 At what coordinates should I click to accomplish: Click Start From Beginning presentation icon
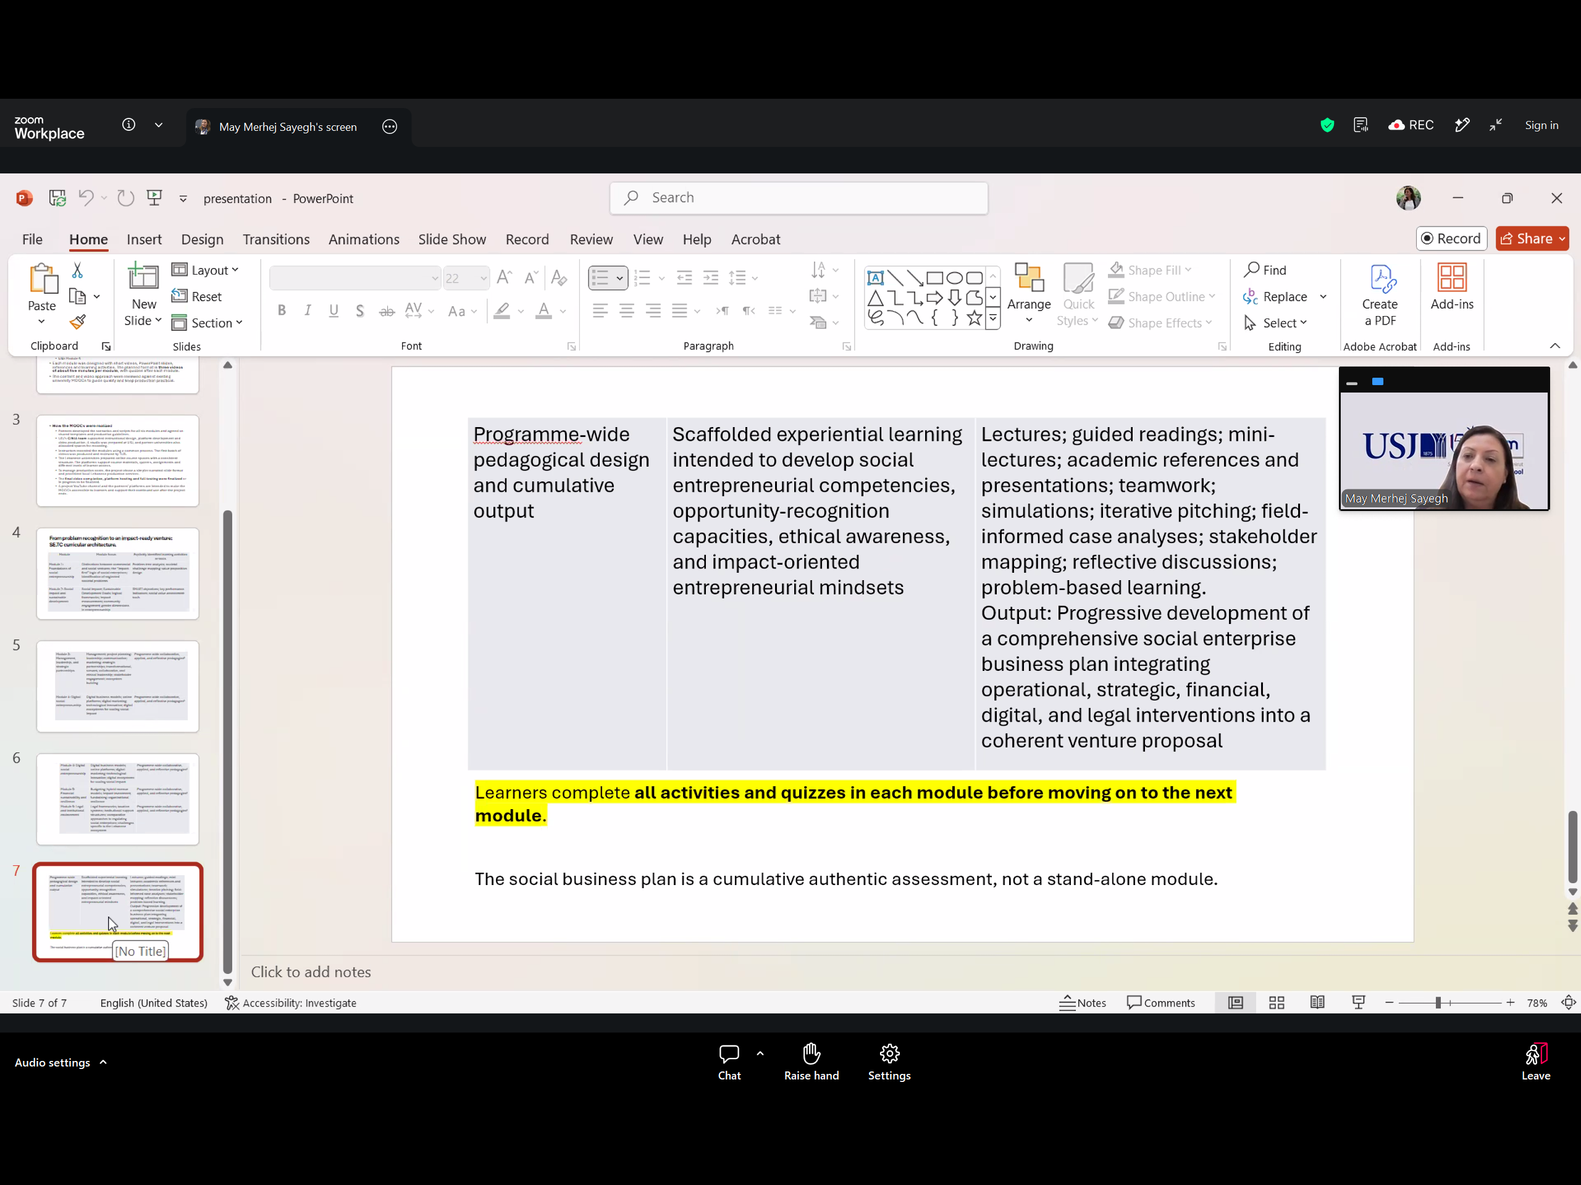[x=154, y=198]
